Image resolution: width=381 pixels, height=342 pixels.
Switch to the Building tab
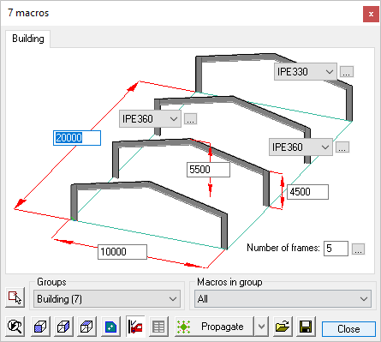[28, 39]
